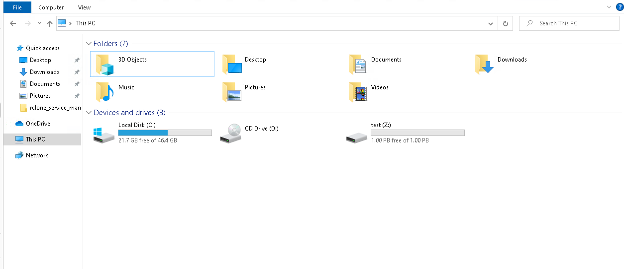The image size is (624, 269).
Task: Click the address bar breadcrumb chevron
Action: [x=71, y=23]
